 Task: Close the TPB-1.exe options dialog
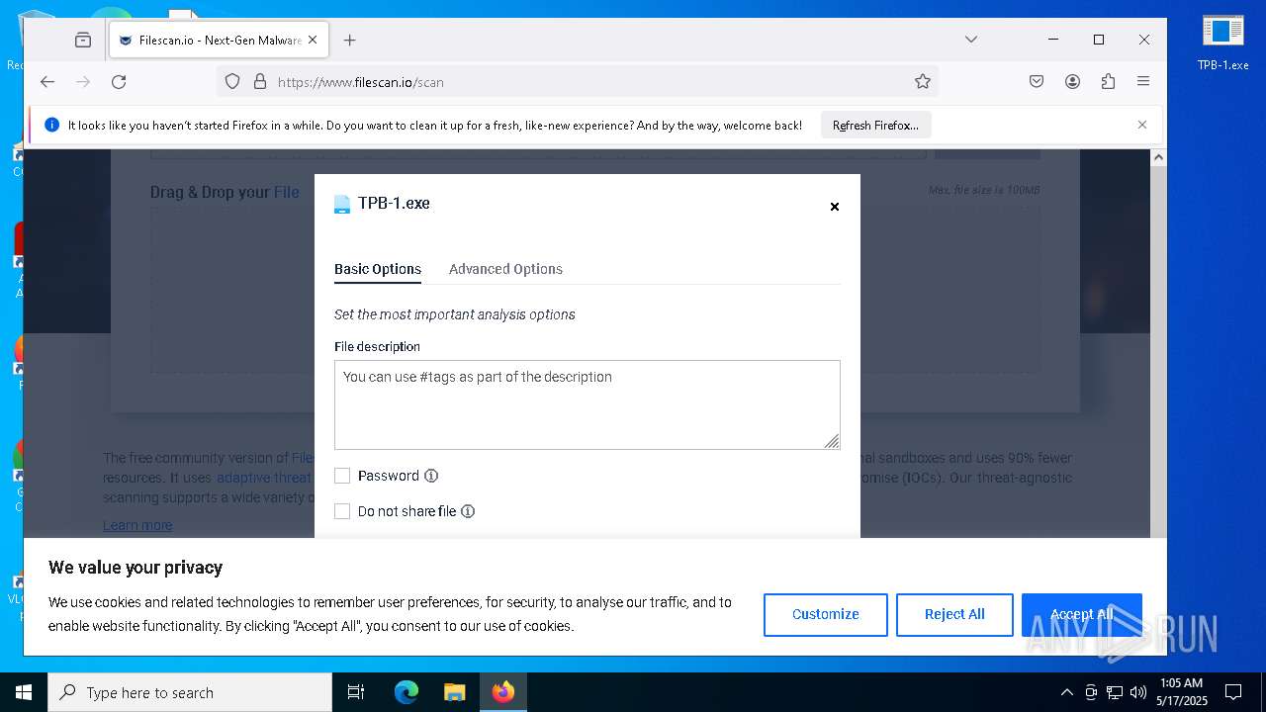tap(835, 207)
